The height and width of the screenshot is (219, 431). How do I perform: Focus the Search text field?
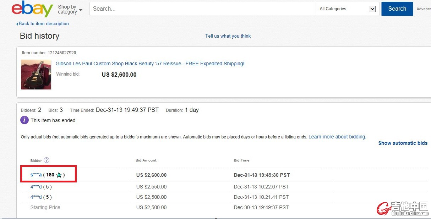(x=202, y=9)
